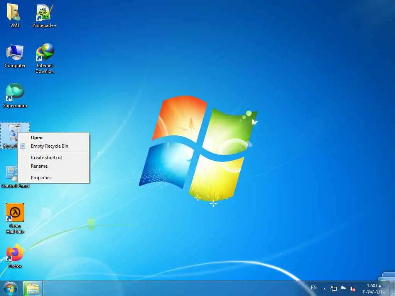Select the Computer desktop icon

click(x=15, y=56)
